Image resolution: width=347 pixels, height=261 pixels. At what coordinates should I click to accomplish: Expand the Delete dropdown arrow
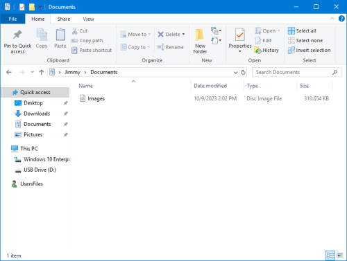tap(183, 35)
